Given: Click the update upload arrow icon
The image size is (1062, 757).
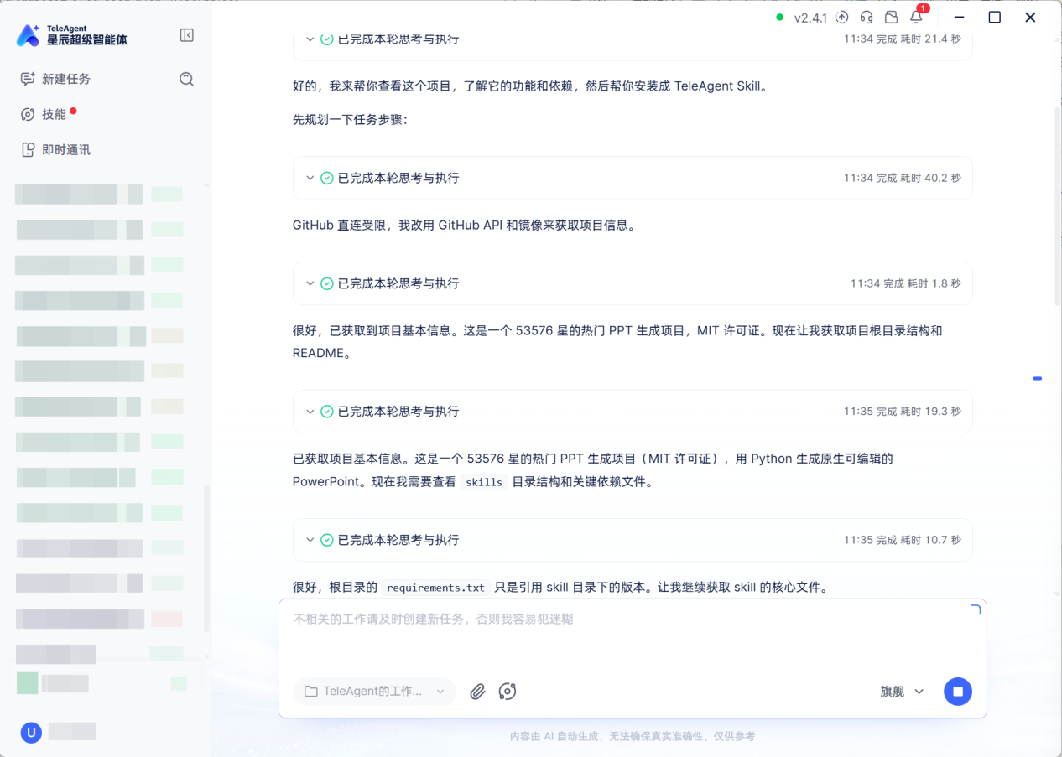Looking at the screenshot, I should coord(842,18).
